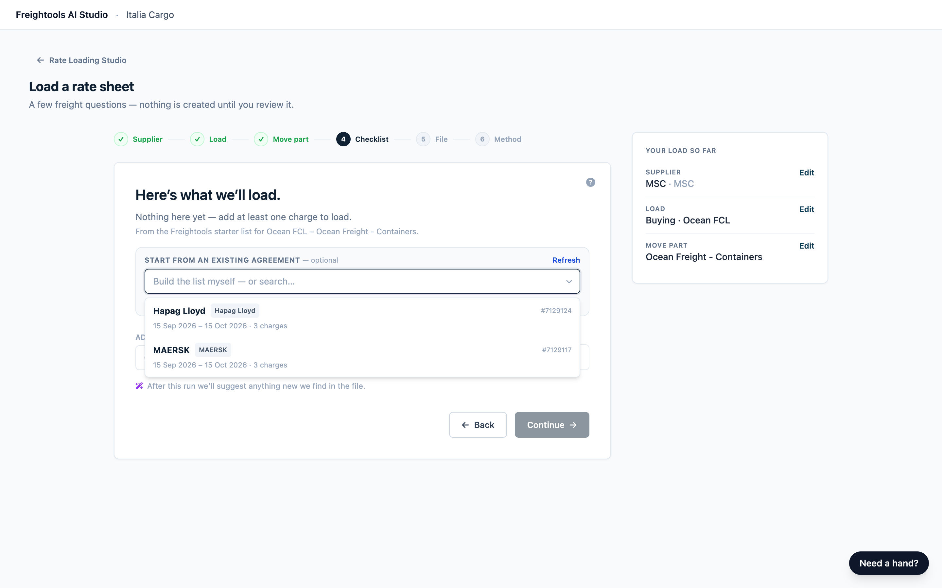Viewport: 942px width, 588px height.
Task: Select the Hapag Lloyd agreement option
Action: (x=362, y=318)
